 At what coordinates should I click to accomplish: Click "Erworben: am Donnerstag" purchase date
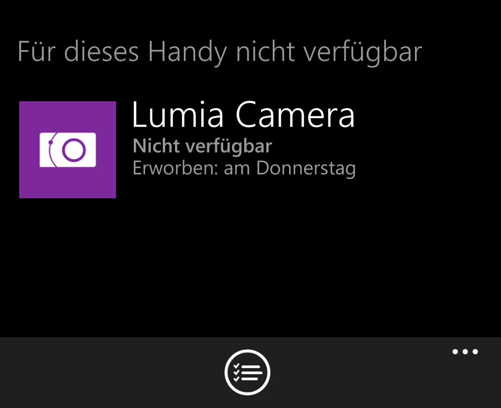(x=244, y=168)
